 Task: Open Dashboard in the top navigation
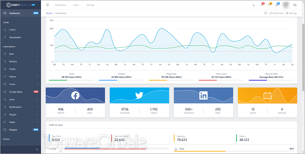pos(60,5)
